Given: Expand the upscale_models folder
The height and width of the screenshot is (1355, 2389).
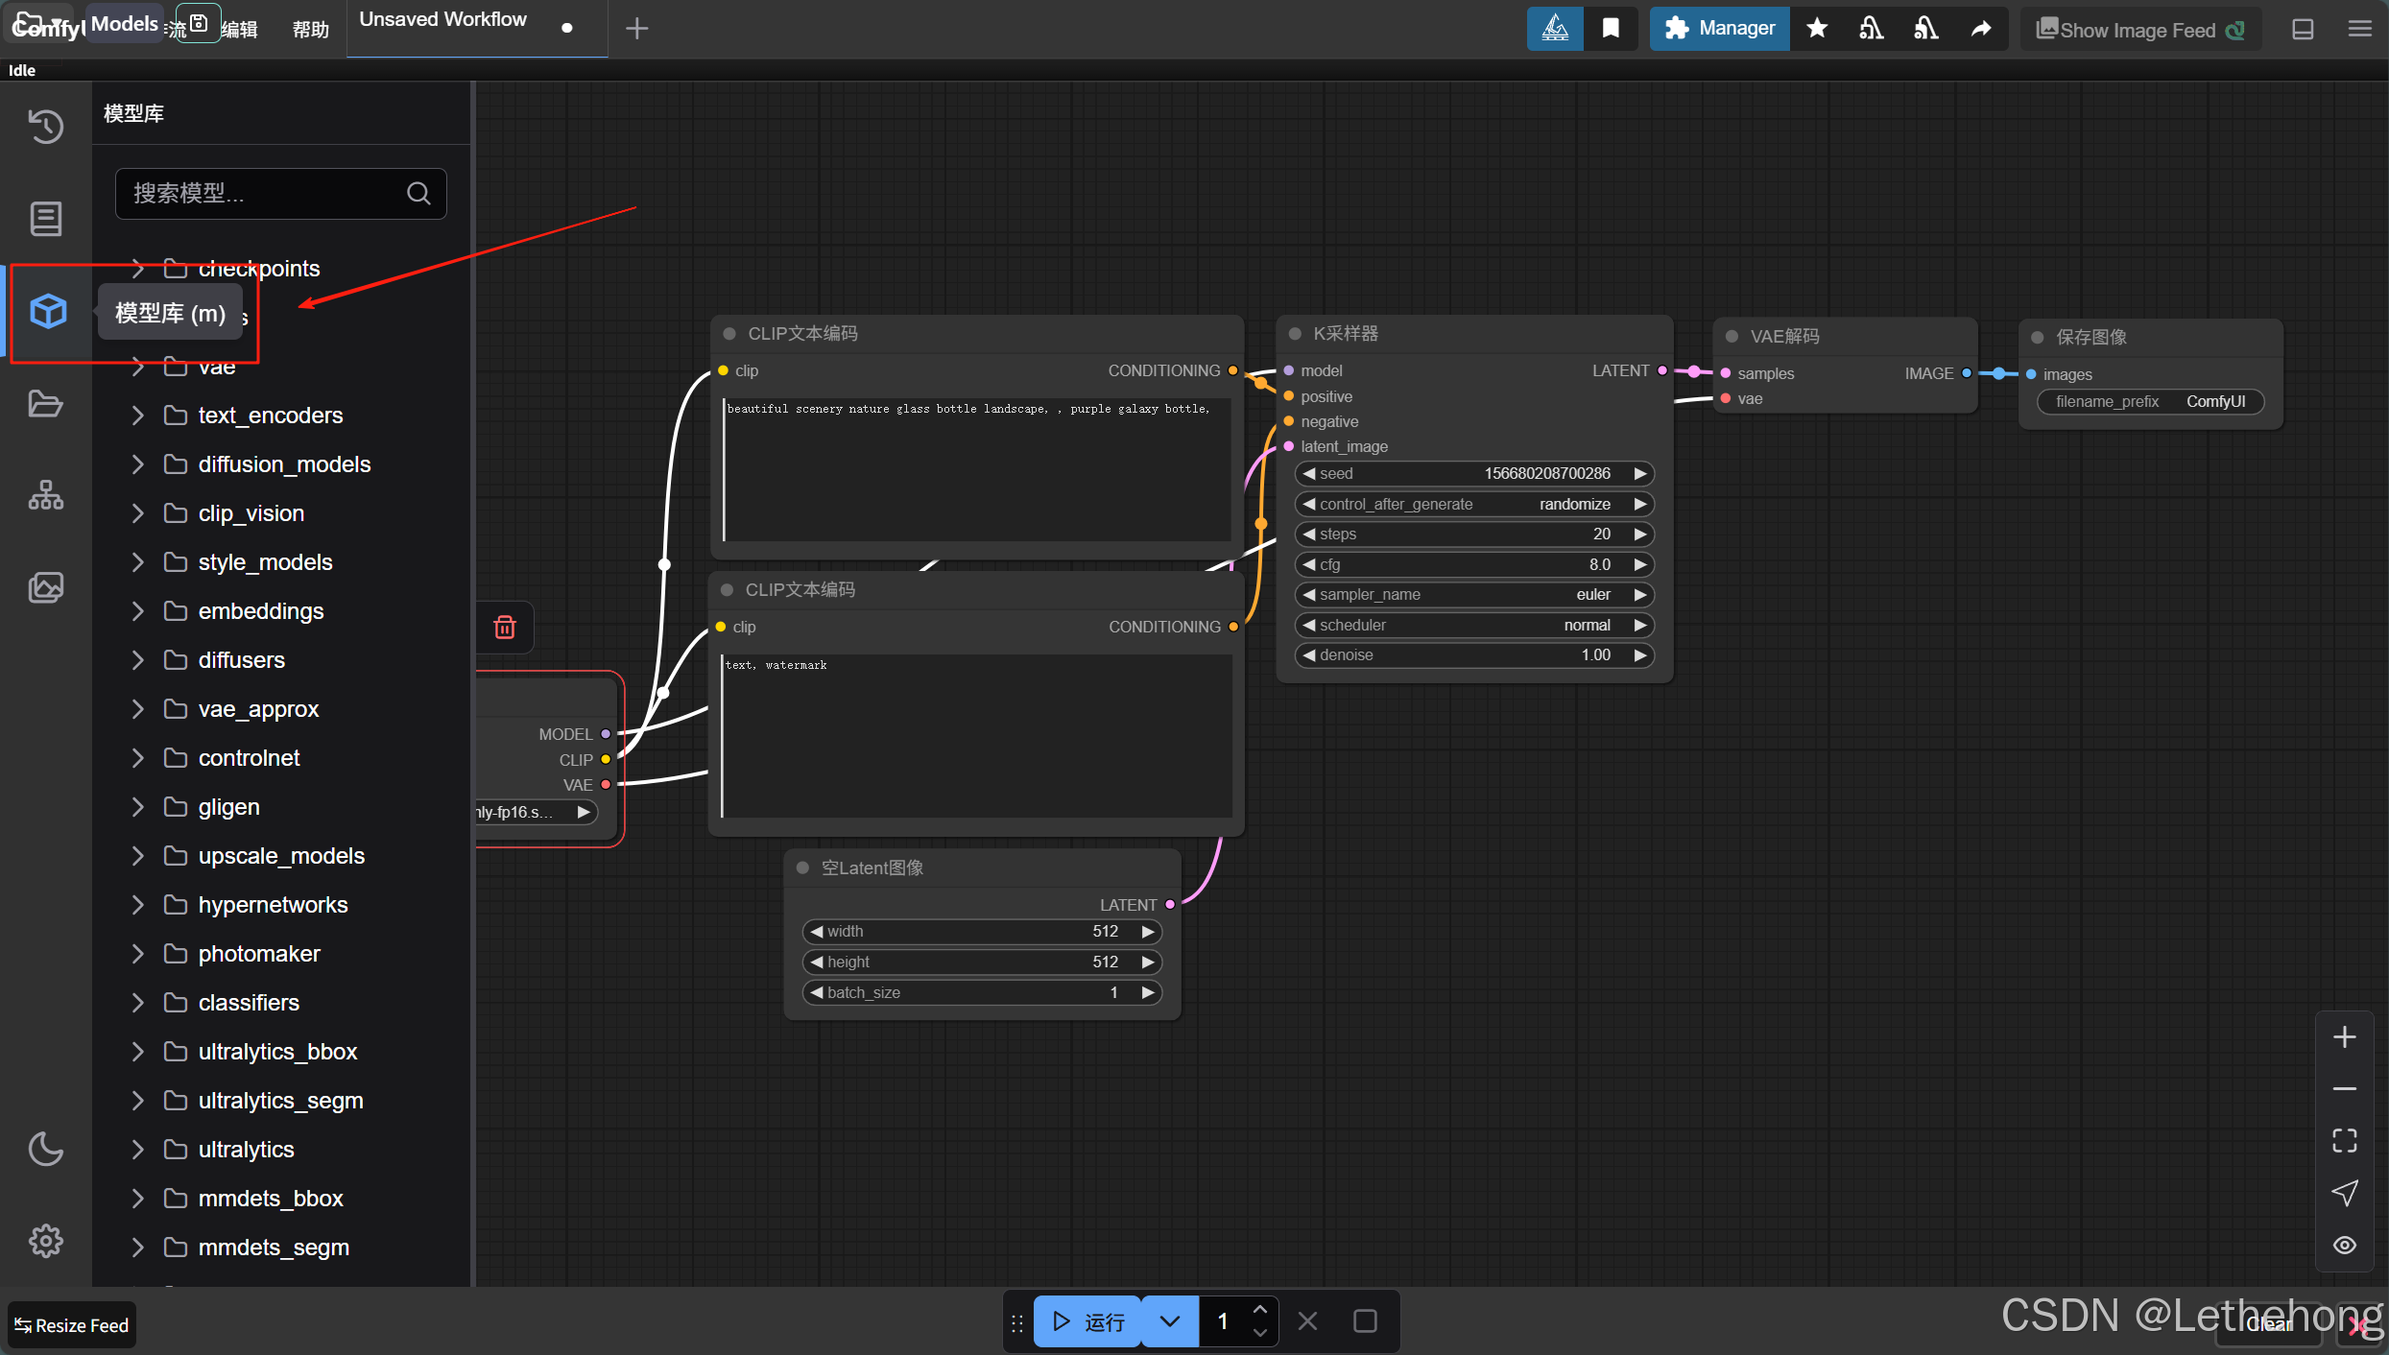Looking at the screenshot, I should [137, 856].
